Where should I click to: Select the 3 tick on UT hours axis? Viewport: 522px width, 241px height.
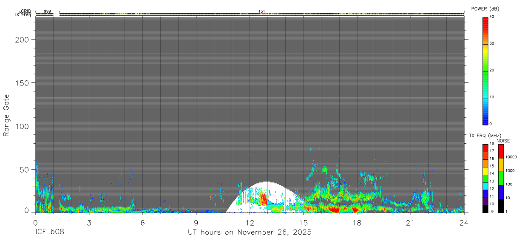pyautogui.click(x=89, y=223)
